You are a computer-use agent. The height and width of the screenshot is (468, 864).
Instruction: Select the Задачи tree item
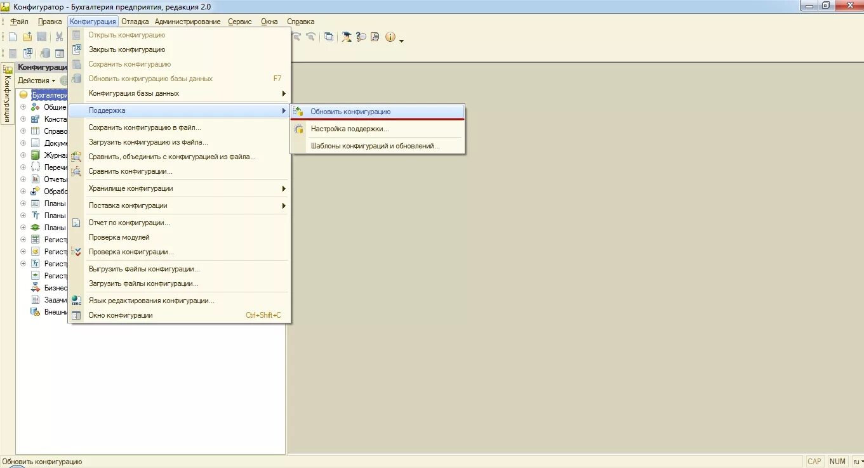(x=55, y=300)
